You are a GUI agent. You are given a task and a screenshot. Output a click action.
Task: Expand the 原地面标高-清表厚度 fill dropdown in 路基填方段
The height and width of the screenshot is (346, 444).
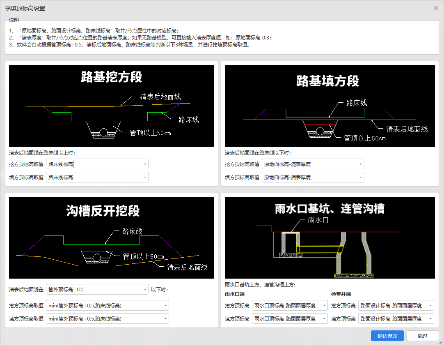tap(360, 177)
